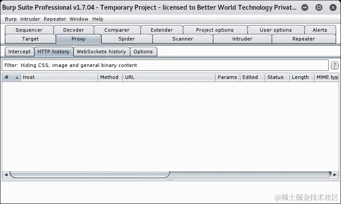Image resolution: width=341 pixels, height=204 pixels.
Task: Sort by the Length column header
Action: pyautogui.click(x=302, y=77)
